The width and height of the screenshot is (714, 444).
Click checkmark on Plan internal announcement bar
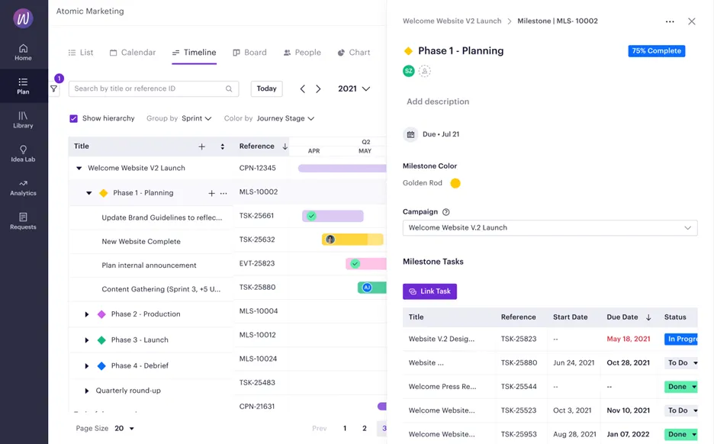tap(355, 263)
